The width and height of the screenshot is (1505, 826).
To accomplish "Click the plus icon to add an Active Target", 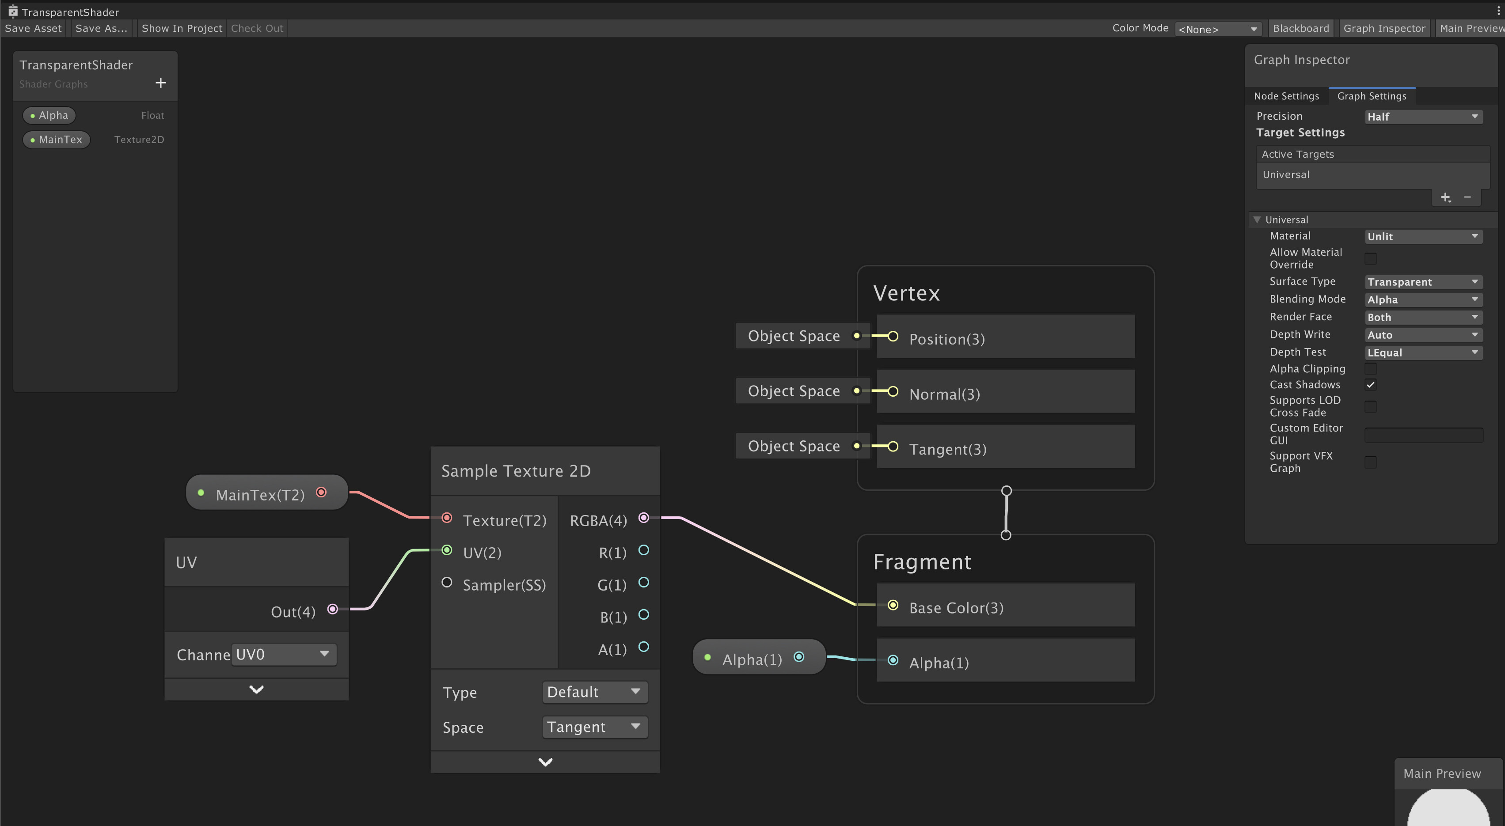I will coord(1446,197).
